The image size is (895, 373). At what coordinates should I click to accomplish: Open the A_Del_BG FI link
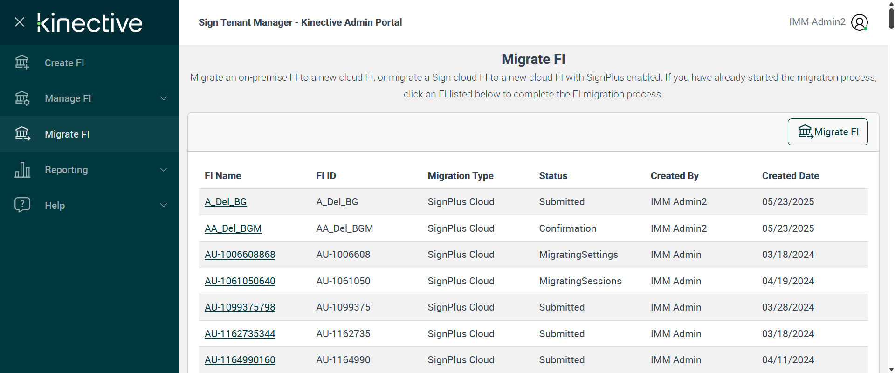pos(226,202)
